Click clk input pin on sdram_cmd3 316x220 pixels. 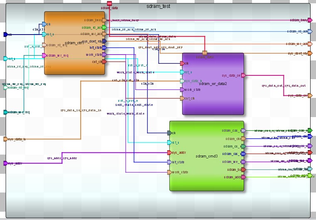pyautogui.click(x=170, y=133)
